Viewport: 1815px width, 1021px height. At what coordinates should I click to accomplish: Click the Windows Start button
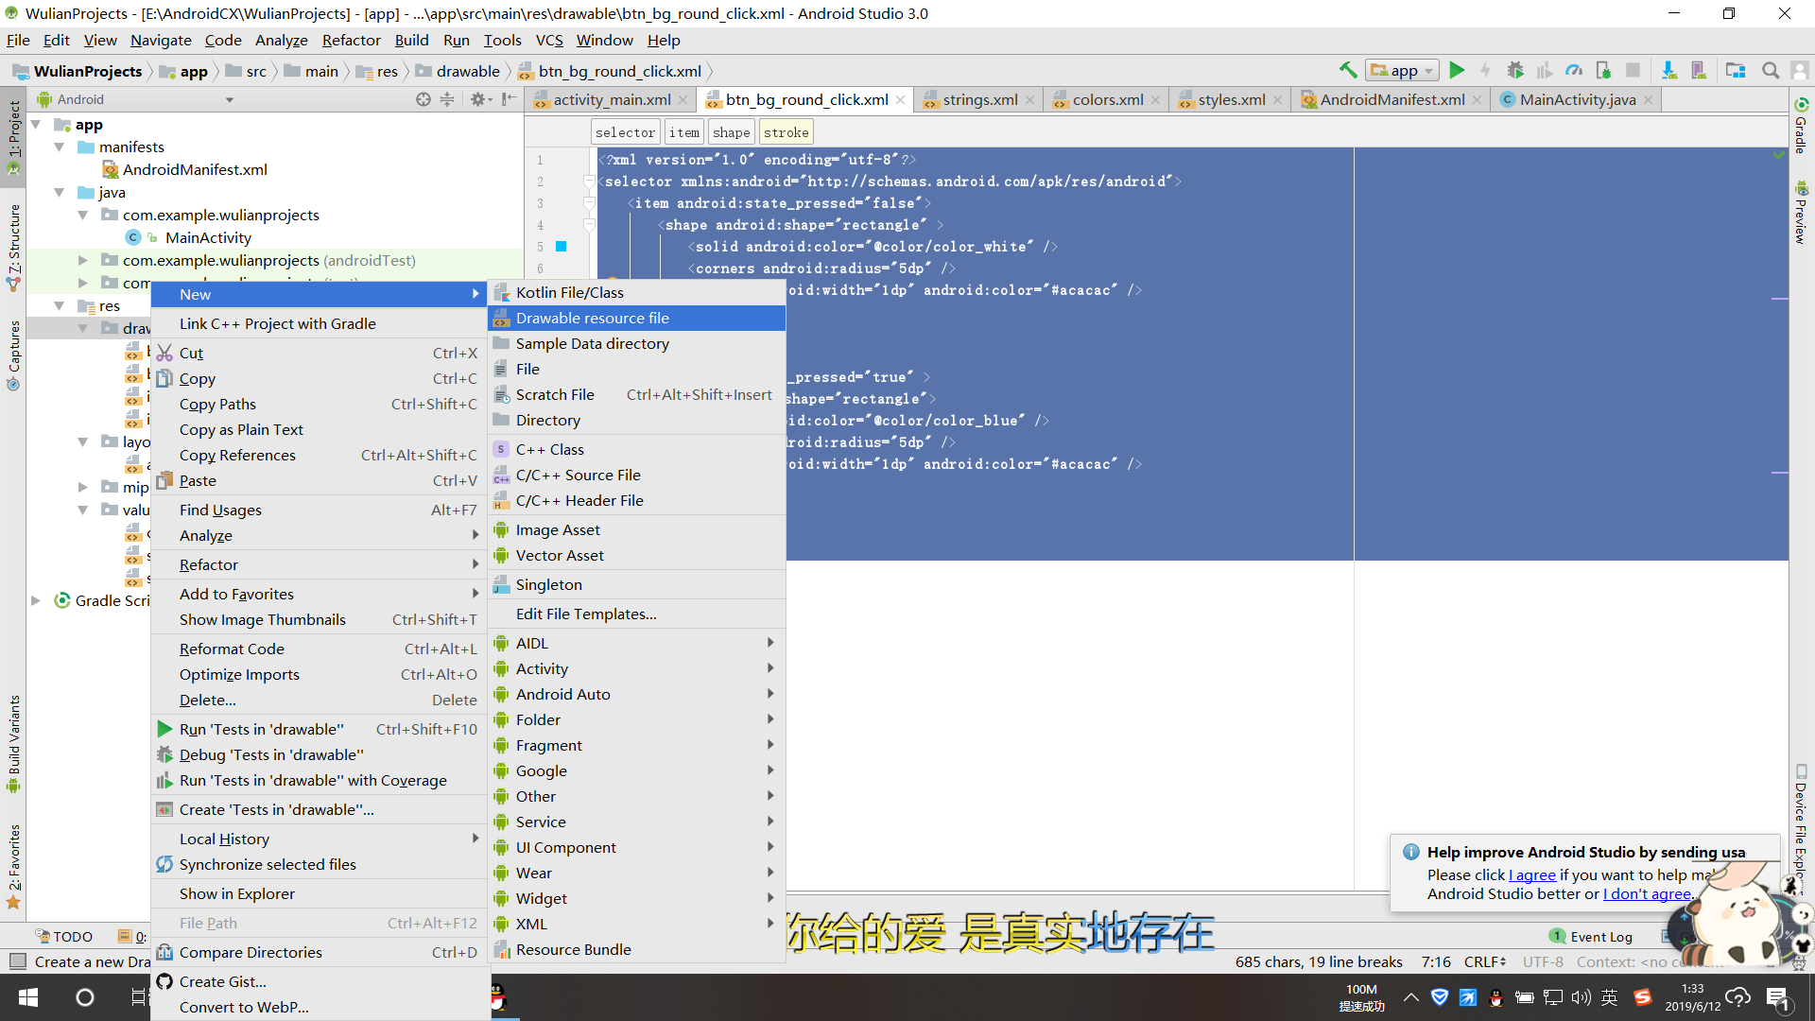(x=28, y=997)
